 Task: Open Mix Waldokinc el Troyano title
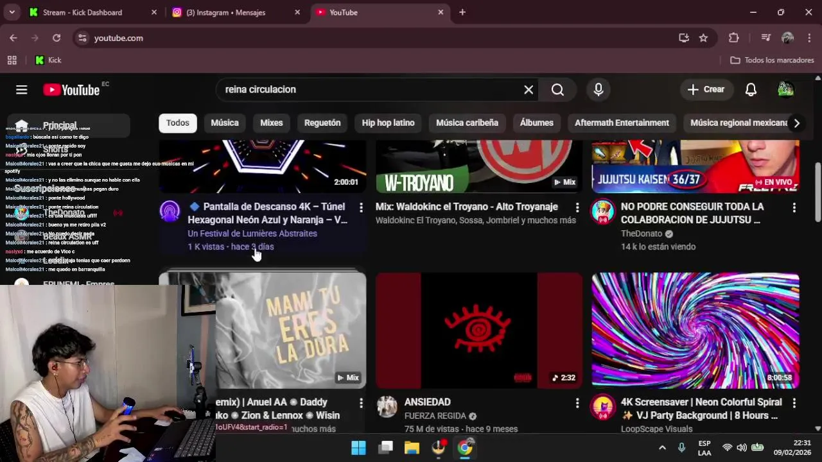point(467,207)
